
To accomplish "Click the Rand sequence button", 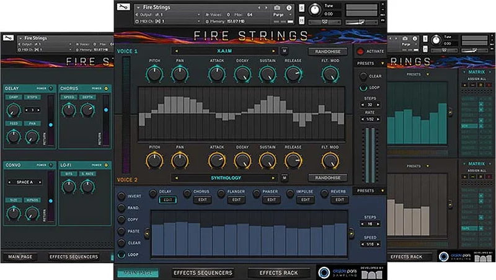I will [x=121, y=208].
